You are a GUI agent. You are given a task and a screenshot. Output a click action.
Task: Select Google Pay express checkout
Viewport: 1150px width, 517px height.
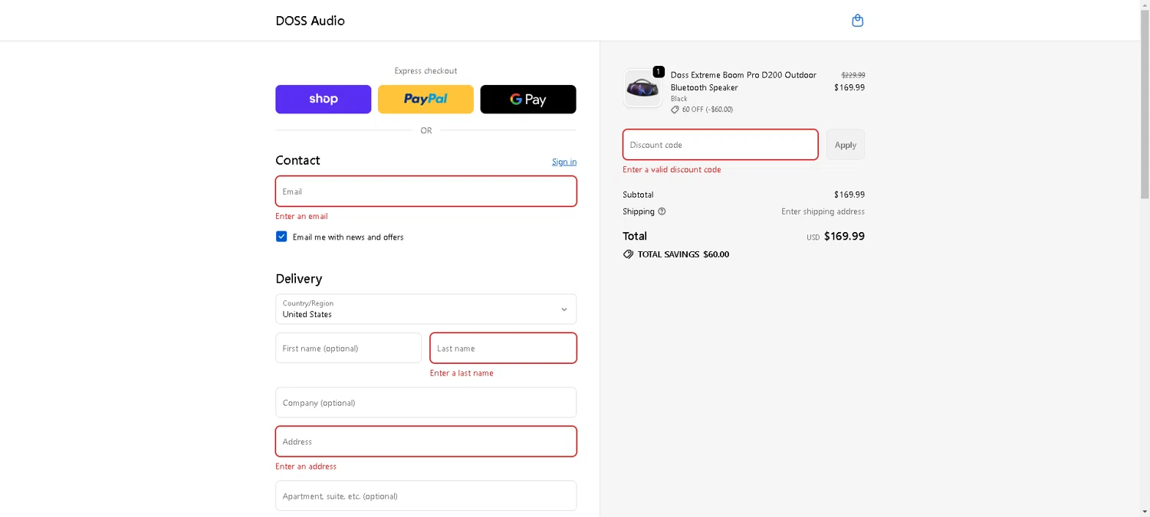click(527, 100)
